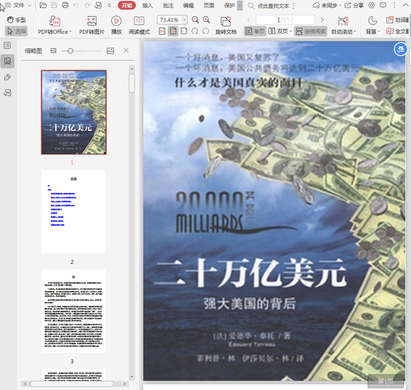Select page 3 thumbnail (序)
Image resolution: width=411 pixels, height=390 pixels.
74,311
